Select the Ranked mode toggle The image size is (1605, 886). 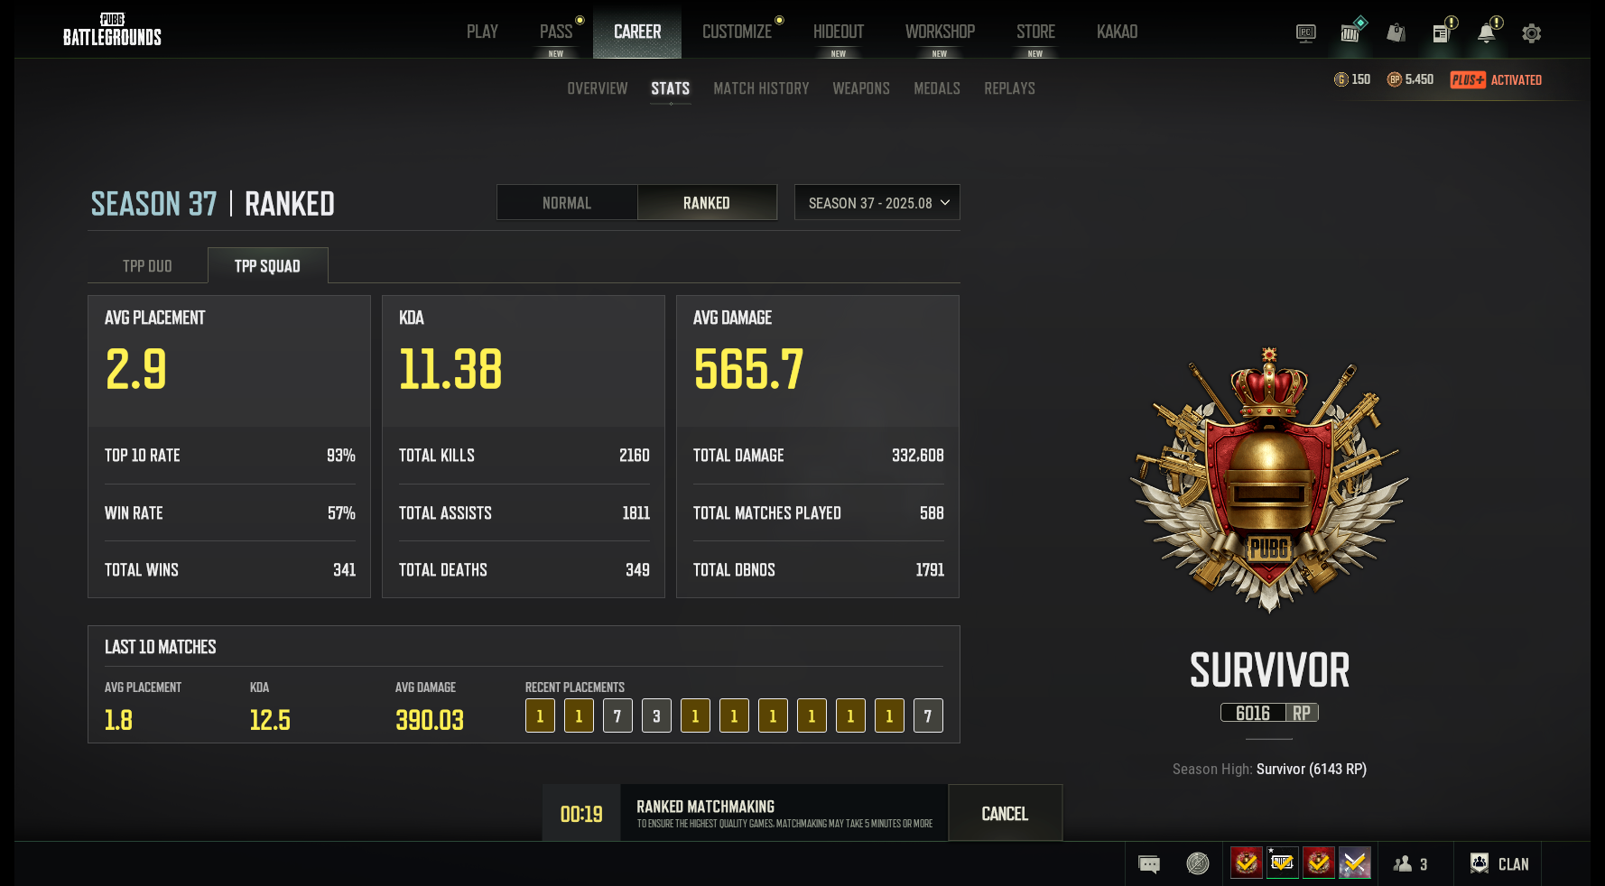point(706,203)
